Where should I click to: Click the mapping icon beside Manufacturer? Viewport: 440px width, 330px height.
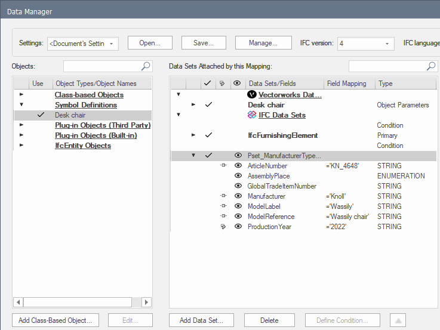(223, 196)
